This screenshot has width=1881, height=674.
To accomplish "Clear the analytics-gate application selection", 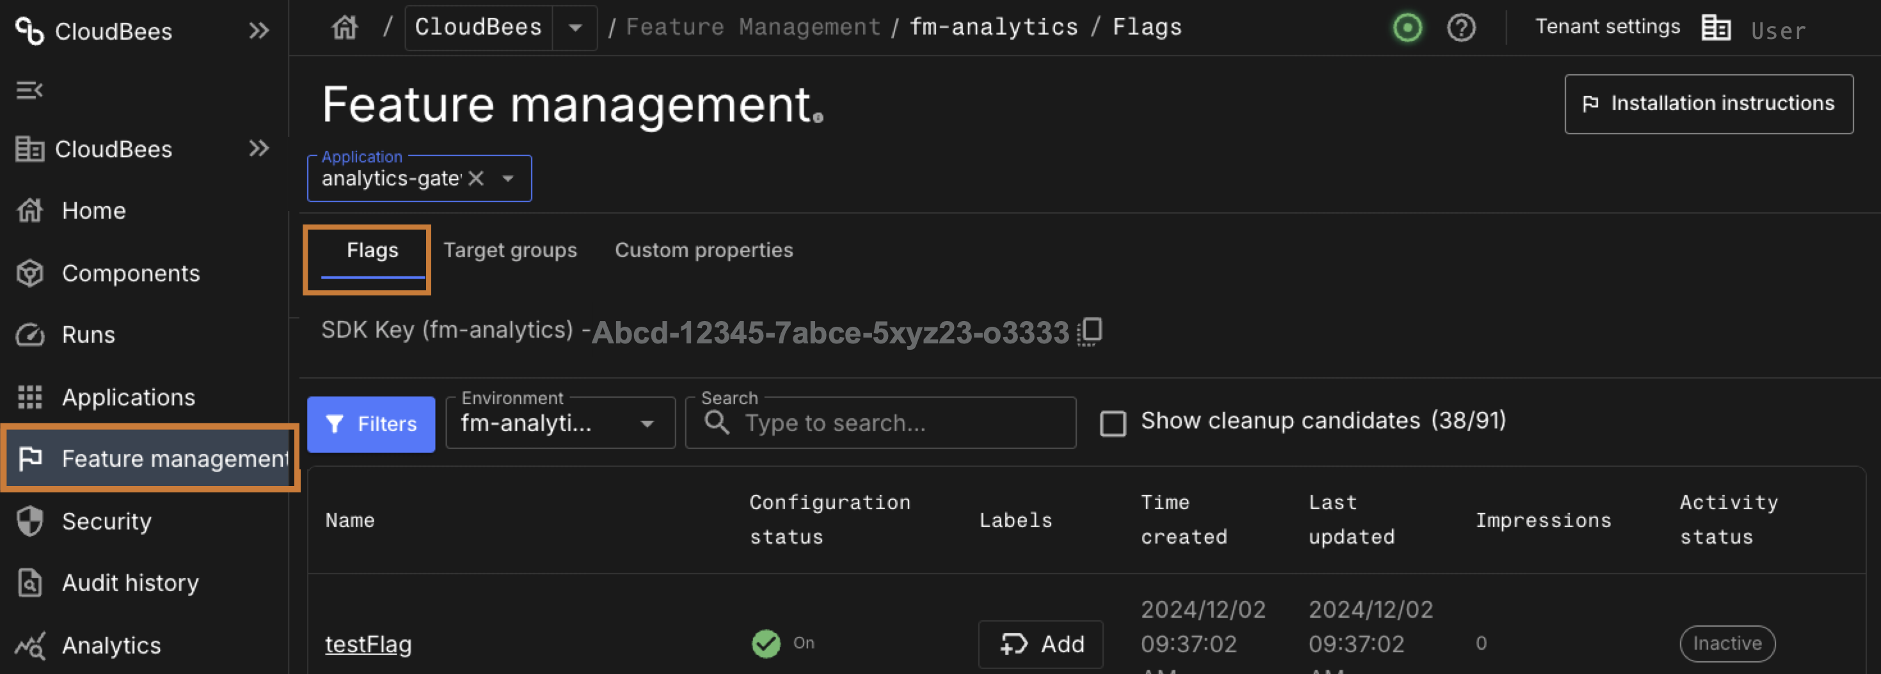I will coord(476,178).
